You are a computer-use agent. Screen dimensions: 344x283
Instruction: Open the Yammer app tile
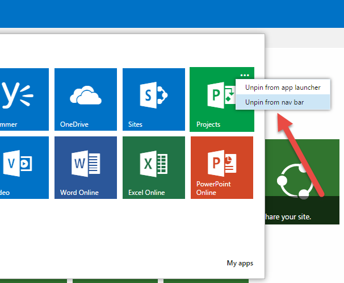(x=24, y=99)
